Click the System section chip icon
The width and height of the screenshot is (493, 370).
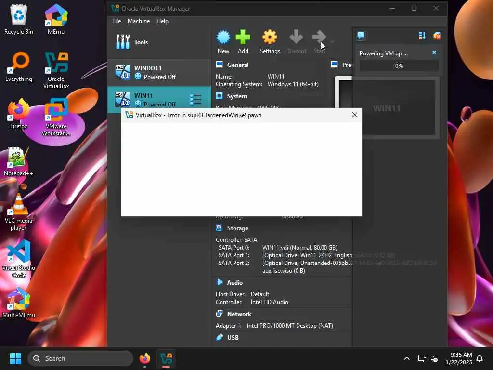(x=219, y=96)
